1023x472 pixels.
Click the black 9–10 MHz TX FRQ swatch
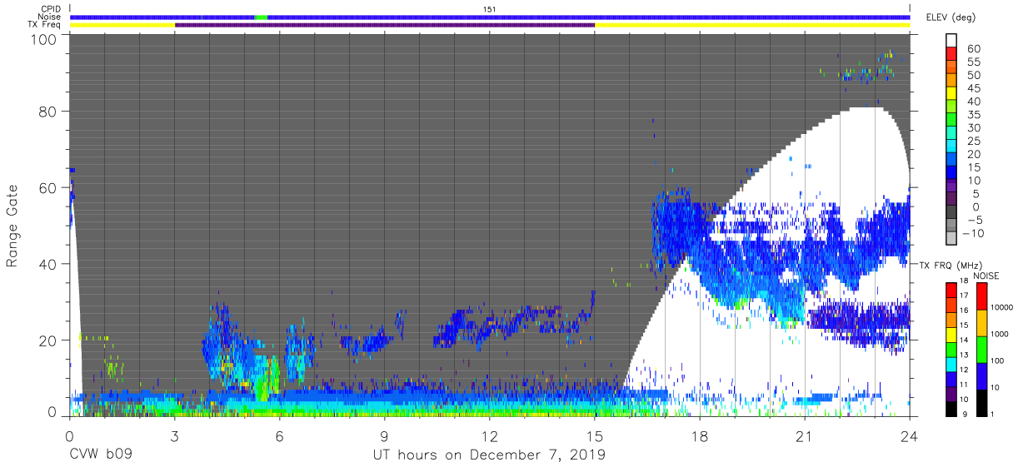pos(953,409)
